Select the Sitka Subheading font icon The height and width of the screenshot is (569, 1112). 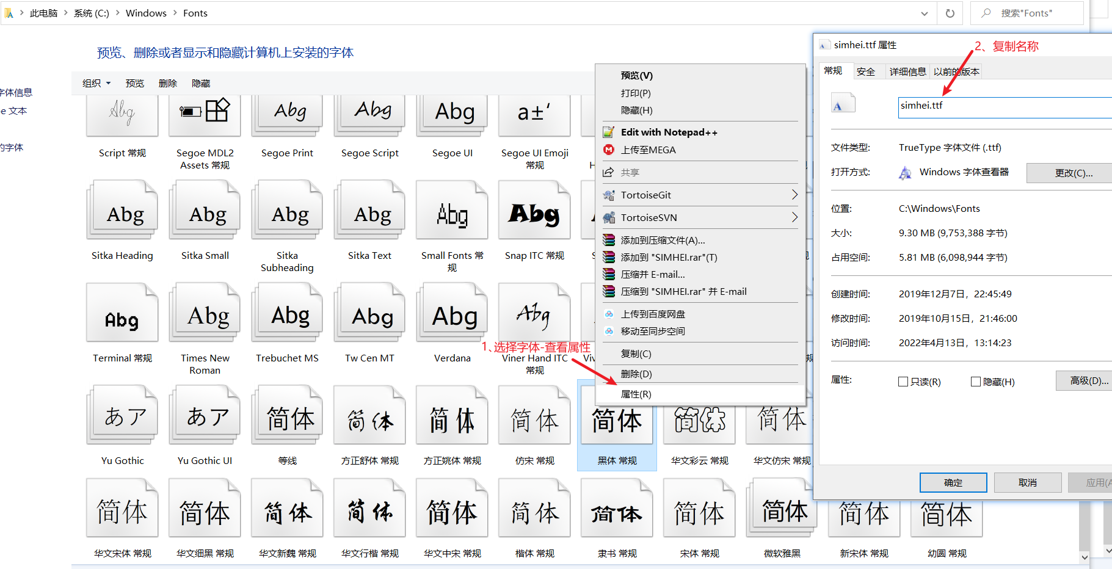click(x=287, y=209)
